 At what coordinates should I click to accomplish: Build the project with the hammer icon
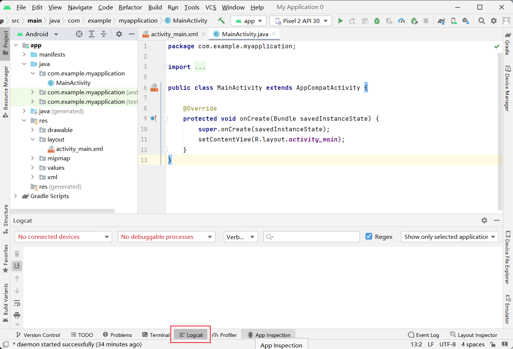221,21
